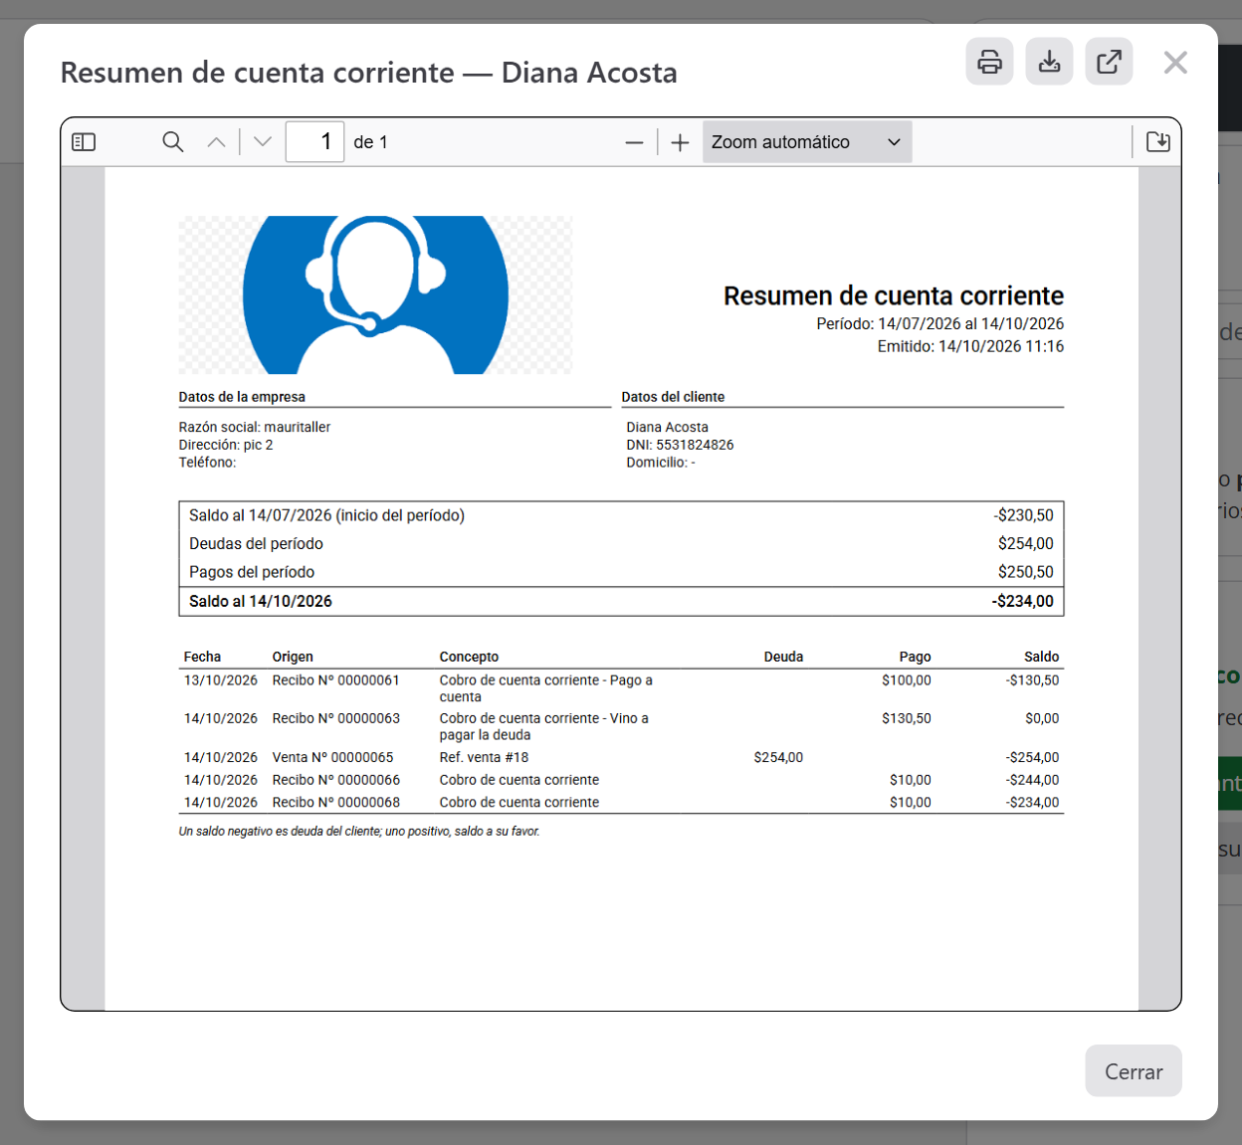Click the 'Pagos del período' row label
The image size is (1242, 1145).
coord(252,572)
